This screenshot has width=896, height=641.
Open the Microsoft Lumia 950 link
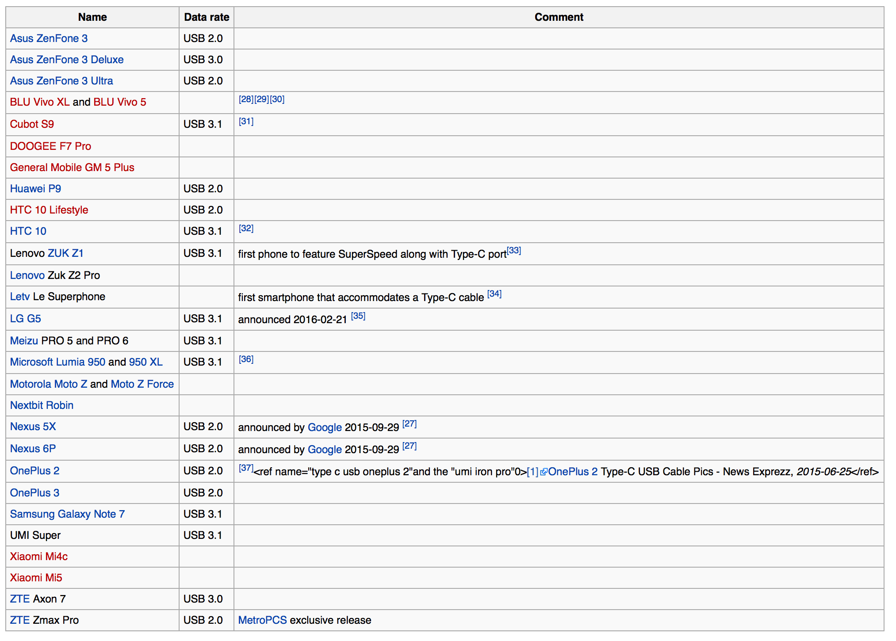(x=58, y=362)
